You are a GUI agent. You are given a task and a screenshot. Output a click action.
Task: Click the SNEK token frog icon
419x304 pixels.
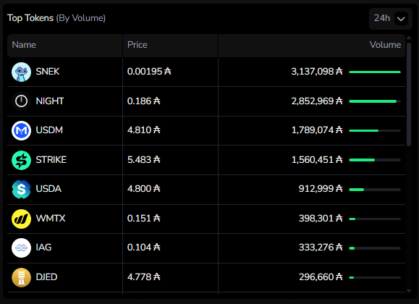[22, 72]
